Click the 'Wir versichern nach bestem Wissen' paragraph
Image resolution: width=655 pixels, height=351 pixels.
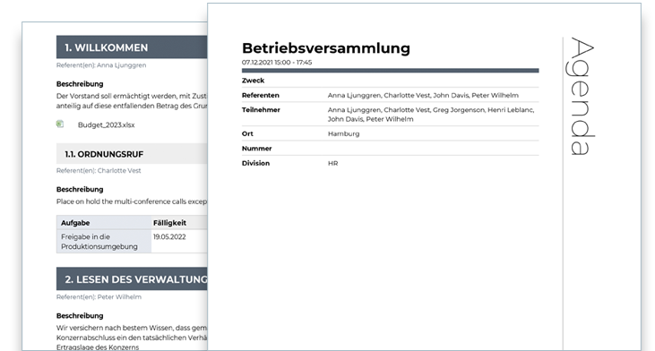pos(132,338)
